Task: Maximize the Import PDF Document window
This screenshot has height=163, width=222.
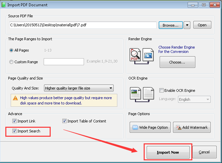Action: pyautogui.click(x=204, y=5)
